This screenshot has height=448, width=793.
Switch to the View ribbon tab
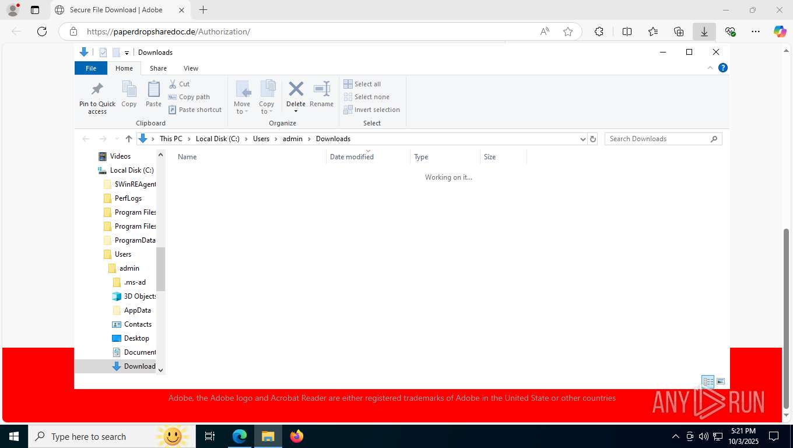(x=191, y=68)
